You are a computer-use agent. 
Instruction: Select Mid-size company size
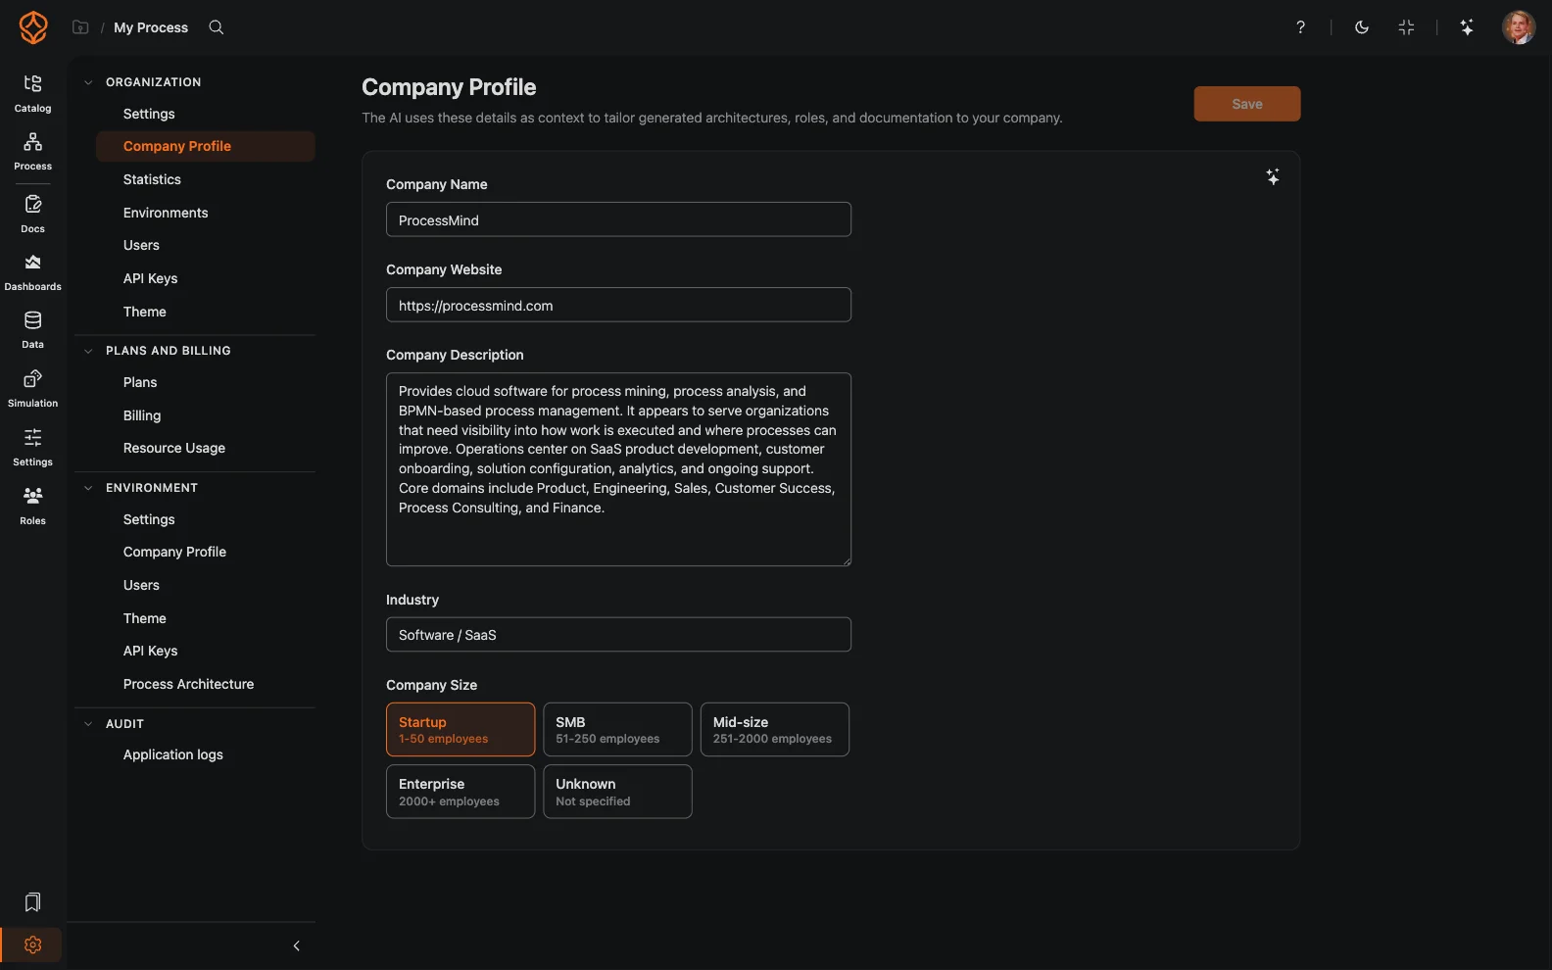pos(775,729)
